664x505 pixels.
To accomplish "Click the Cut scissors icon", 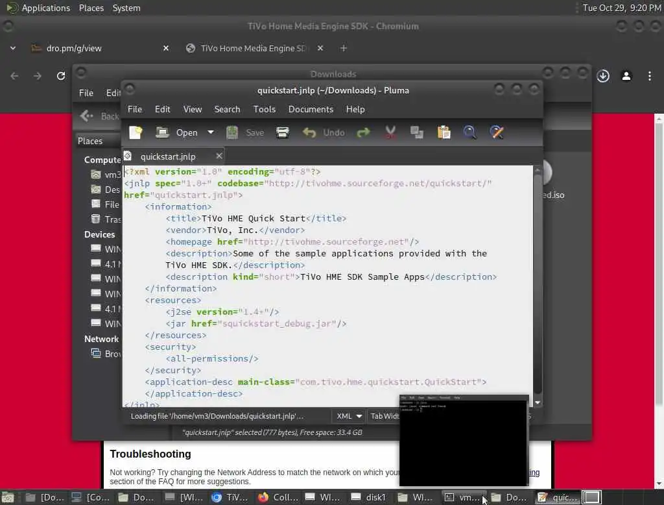I will point(390,132).
